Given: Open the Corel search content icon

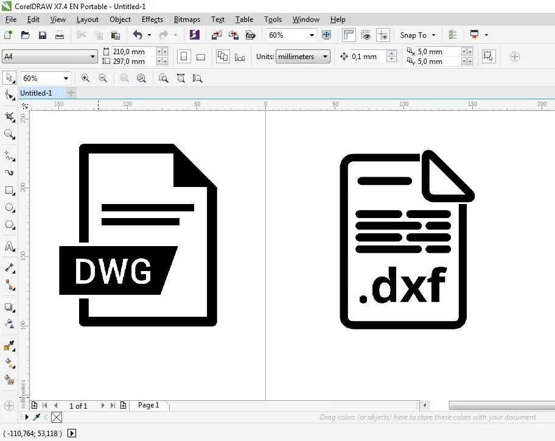Looking at the screenshot, I should [x=195, y=35].
